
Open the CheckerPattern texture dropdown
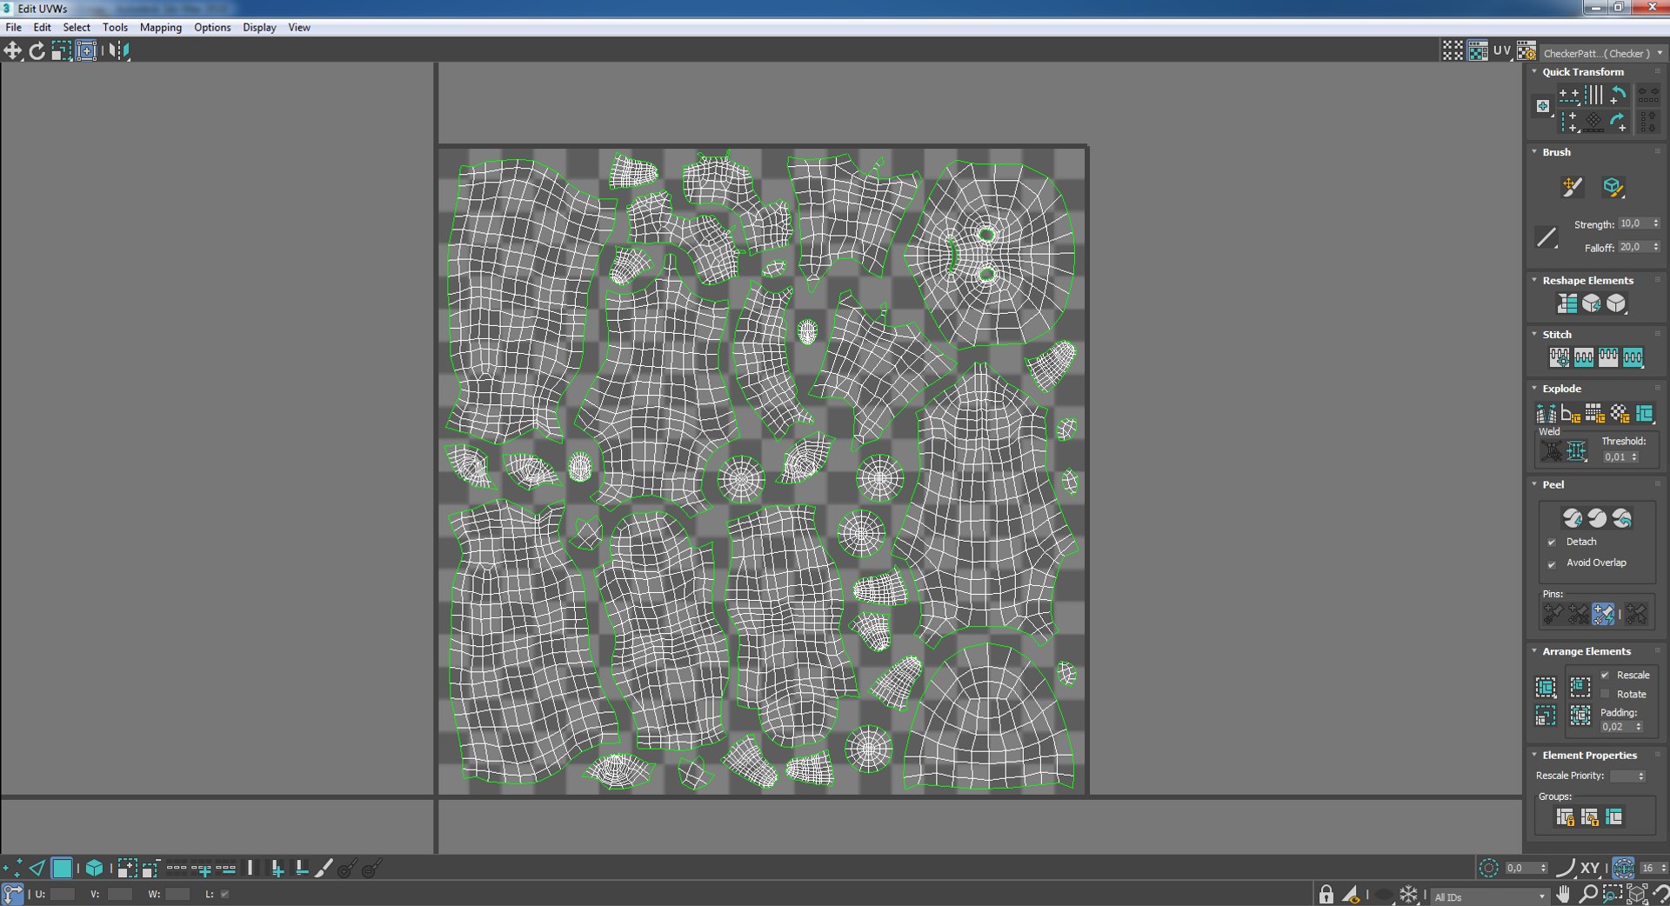click(x=1602, y=53)
